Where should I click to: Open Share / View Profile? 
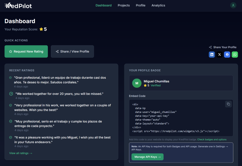tap(72, 51)
